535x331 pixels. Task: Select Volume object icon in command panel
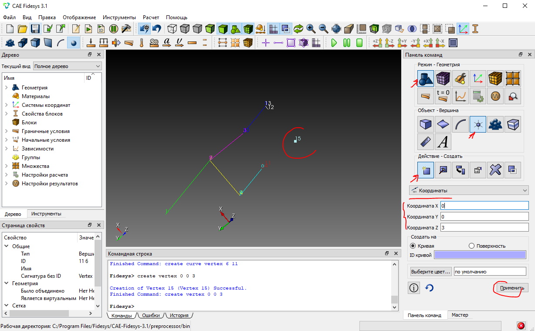click(426, 125)
